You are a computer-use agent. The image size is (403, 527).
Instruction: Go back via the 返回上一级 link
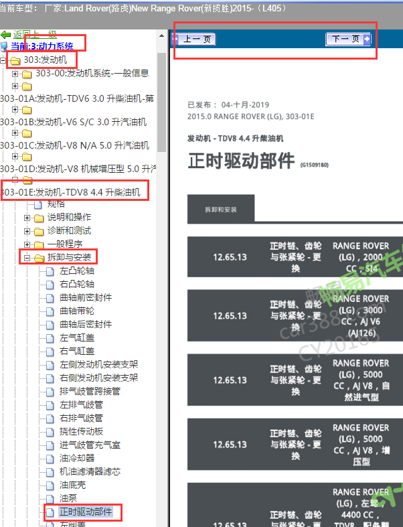coord(35,34)
